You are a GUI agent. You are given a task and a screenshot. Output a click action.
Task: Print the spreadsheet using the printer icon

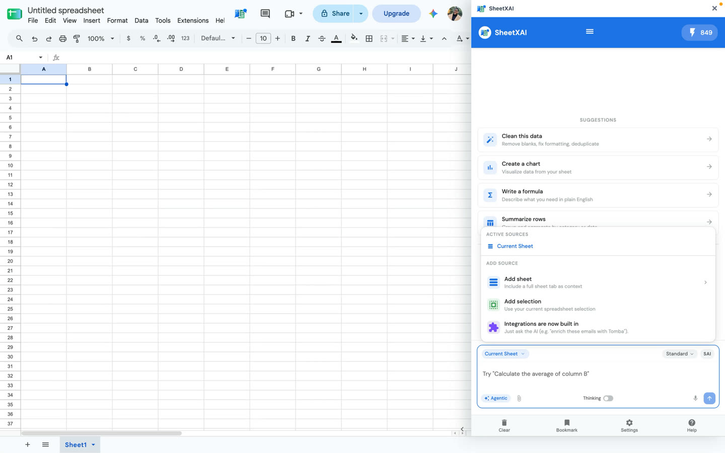click(x=62, y=39)
